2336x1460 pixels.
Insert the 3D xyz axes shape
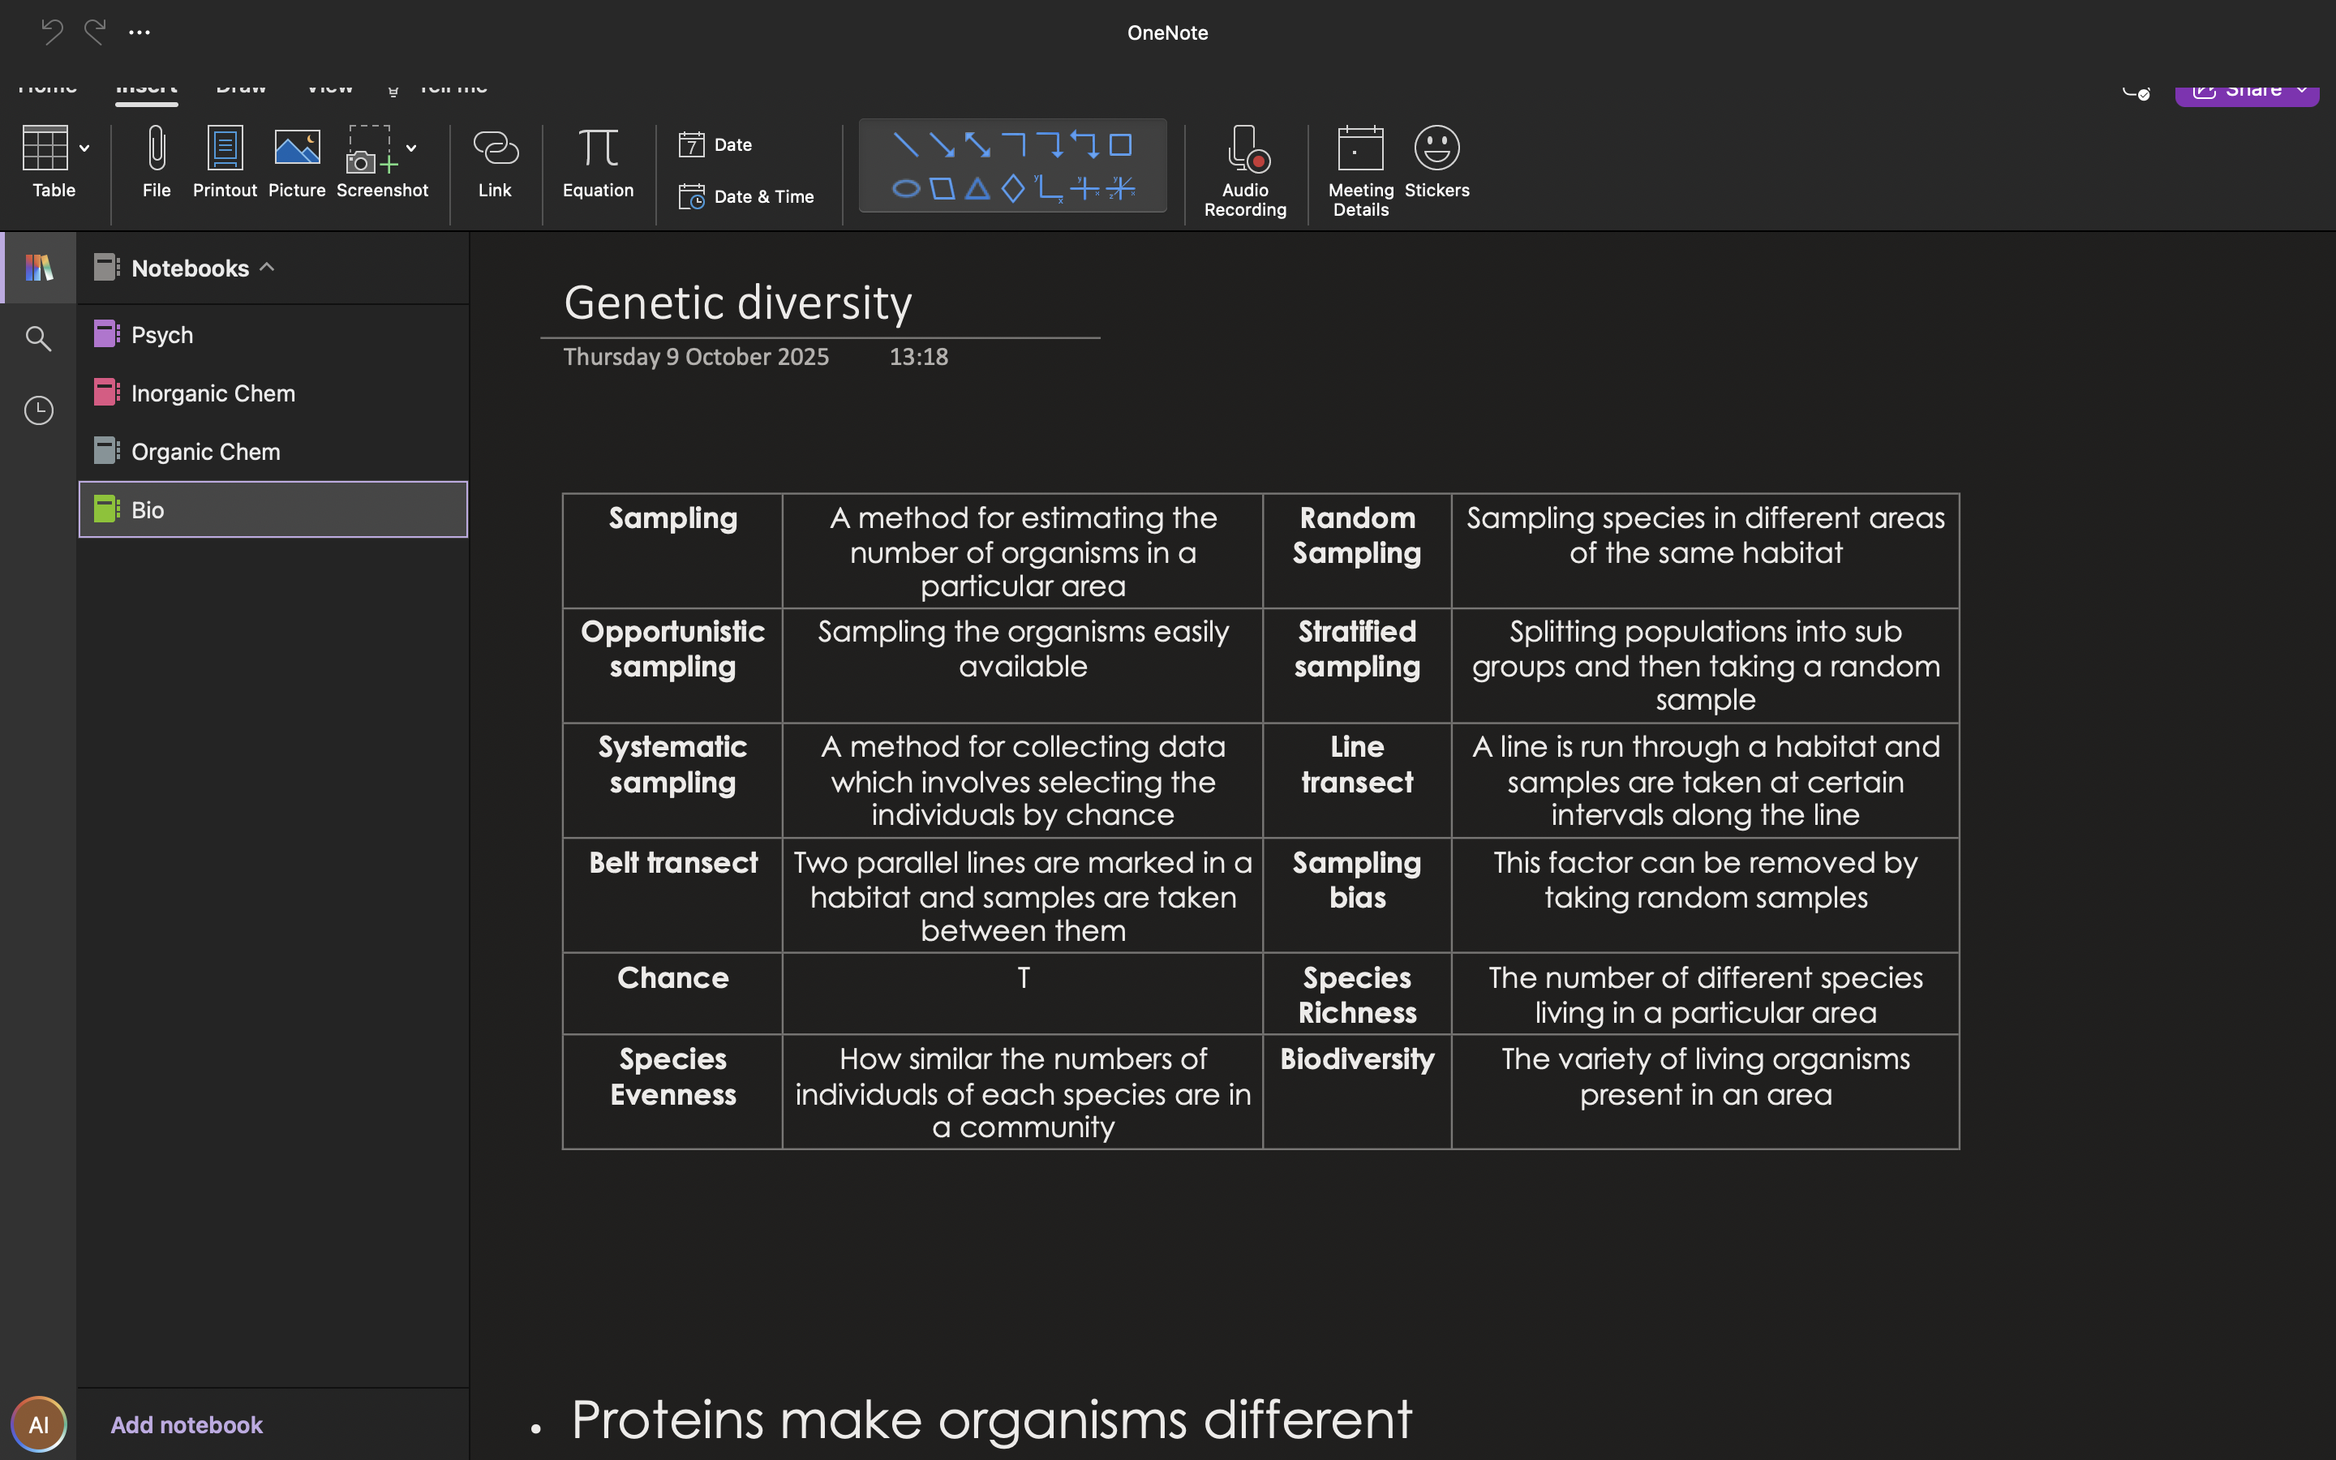[1121, 188]
